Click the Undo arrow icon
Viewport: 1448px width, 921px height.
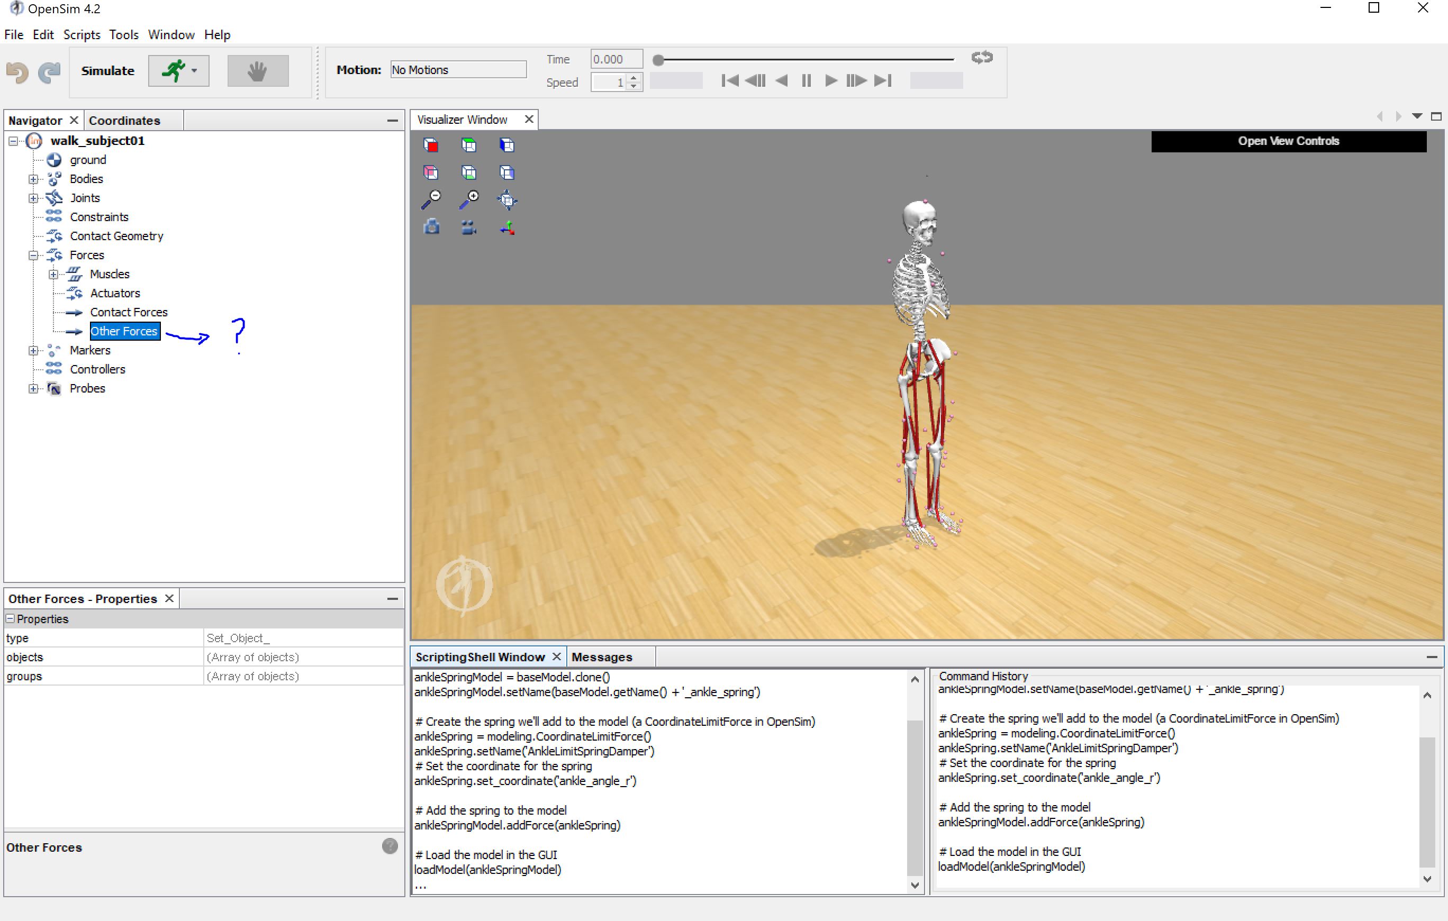click(x=17, y=72)
